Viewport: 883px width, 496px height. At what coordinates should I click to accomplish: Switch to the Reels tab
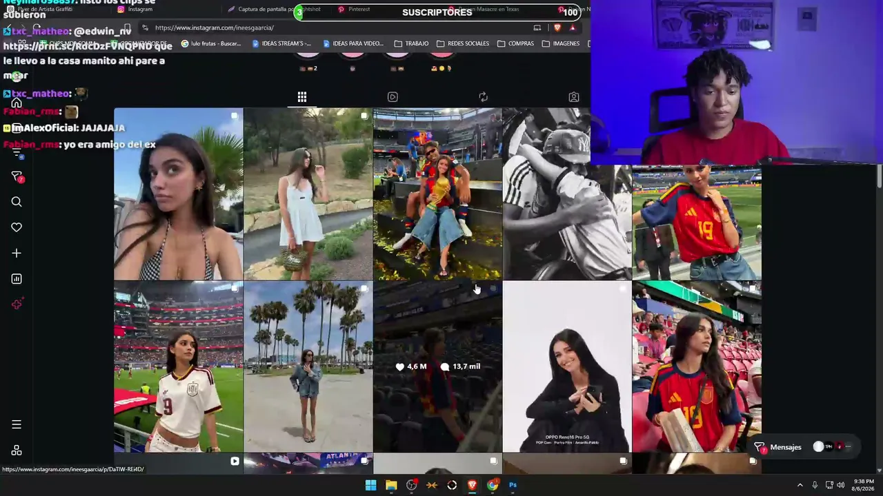[393, 97]
